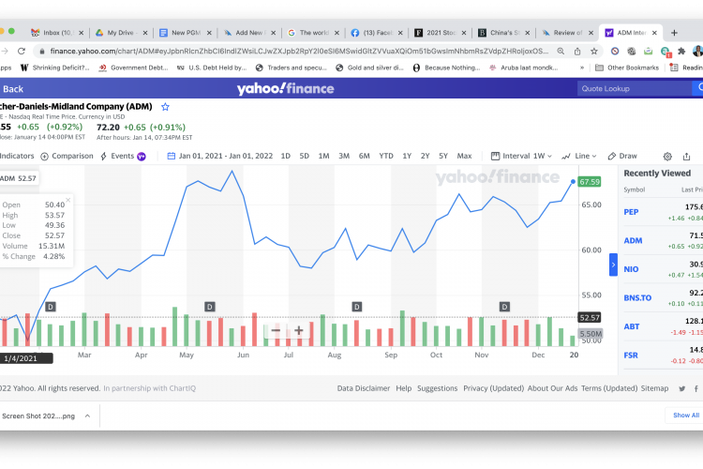
Task: Select Max range
Action: [464, 156]
